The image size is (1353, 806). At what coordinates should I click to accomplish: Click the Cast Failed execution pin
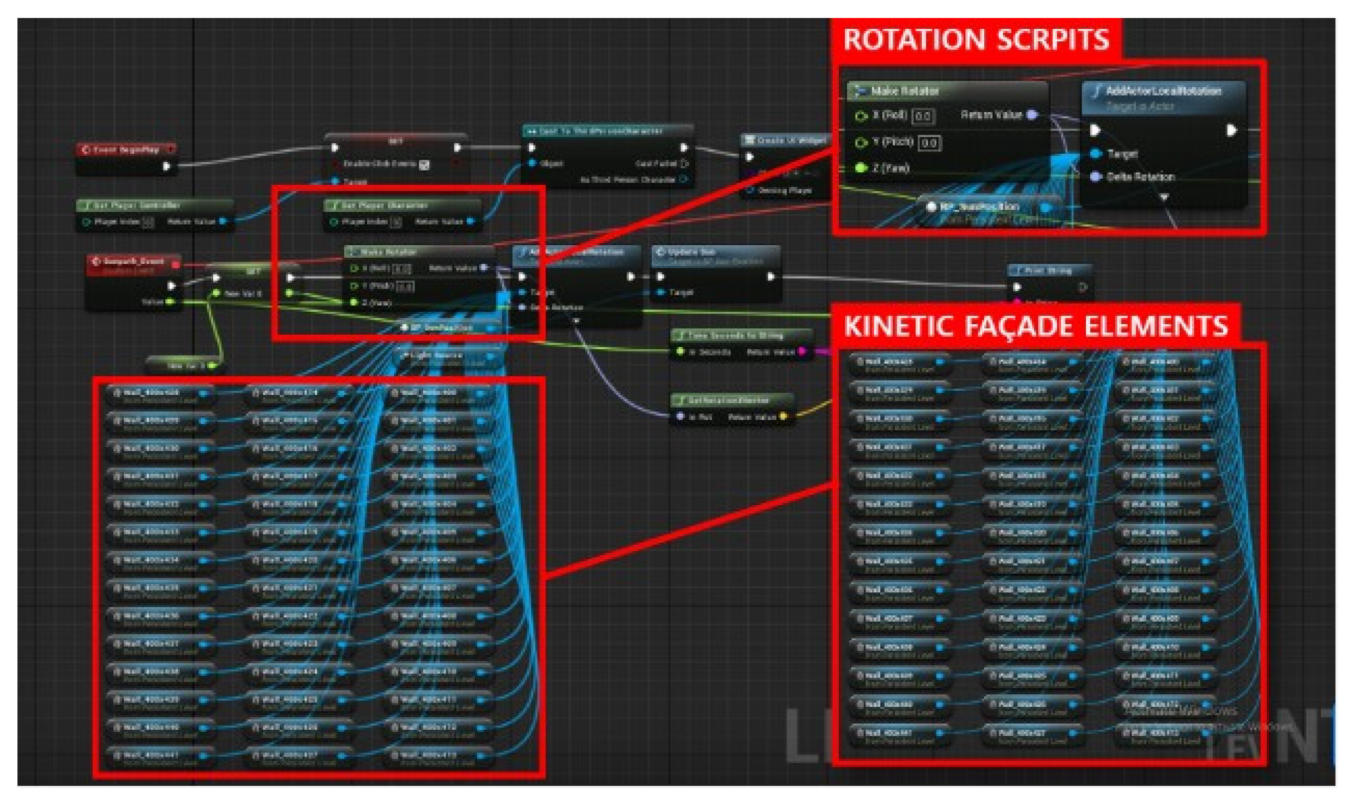pyautogui.click(x=685, y=163)
